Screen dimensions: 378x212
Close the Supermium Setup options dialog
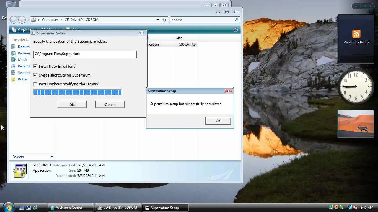[142, 33]
